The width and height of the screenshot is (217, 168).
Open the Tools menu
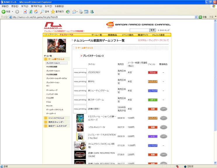[48, 6]
